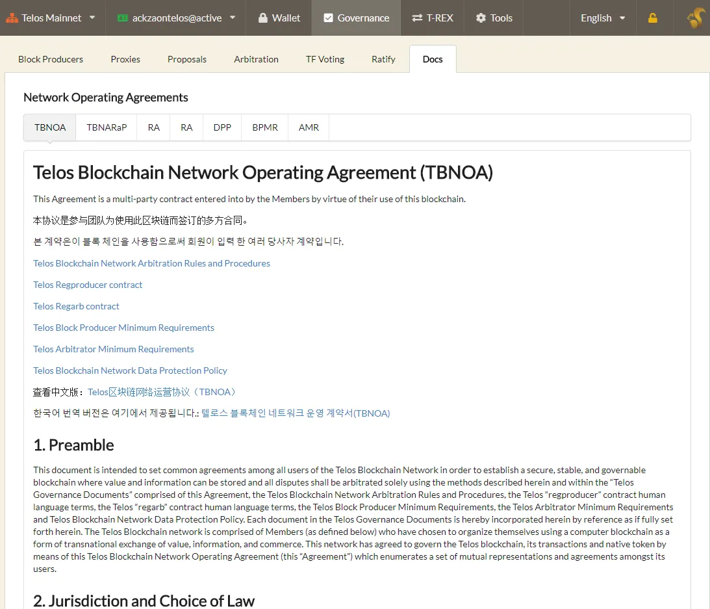Select the Docs tab
This screenshot has width=710, height=609.
tap(433, 59)
